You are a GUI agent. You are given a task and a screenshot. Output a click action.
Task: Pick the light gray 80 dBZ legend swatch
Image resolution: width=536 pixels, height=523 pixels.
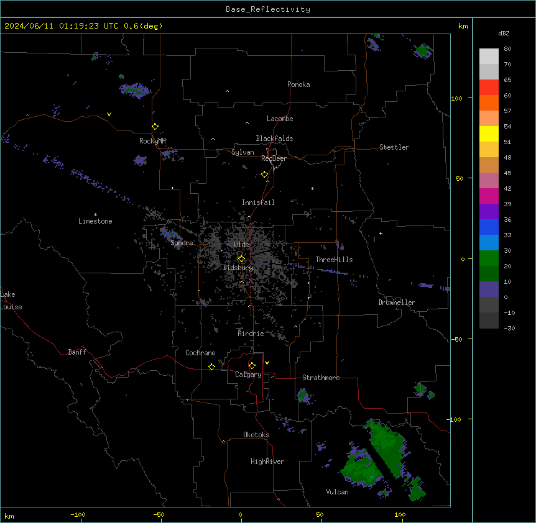[x=489, y=57]
